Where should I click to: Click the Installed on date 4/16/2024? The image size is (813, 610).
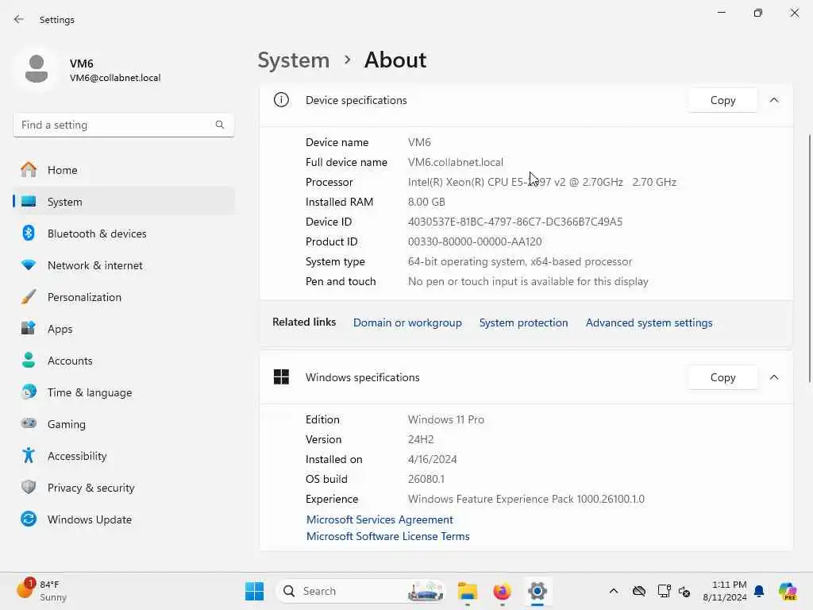pyautogui.click(x=432, y=460)
